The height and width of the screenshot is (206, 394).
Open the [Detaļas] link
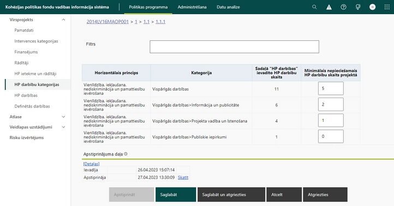pyautogui.click(x=91, y=164)
